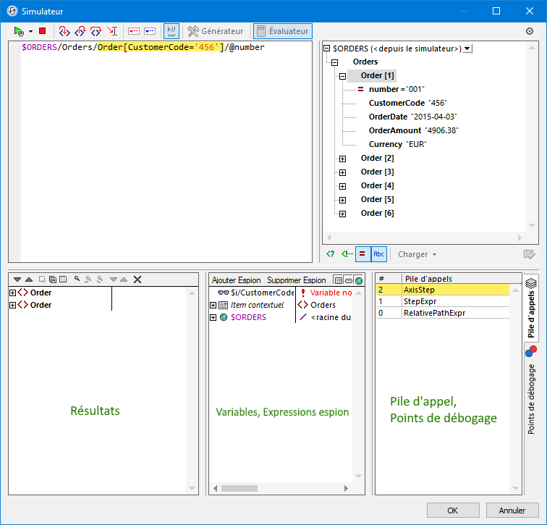Collapse the Order [1] tree node
The height and width of the screenshot is (525, 547).
tap(342, 76)
